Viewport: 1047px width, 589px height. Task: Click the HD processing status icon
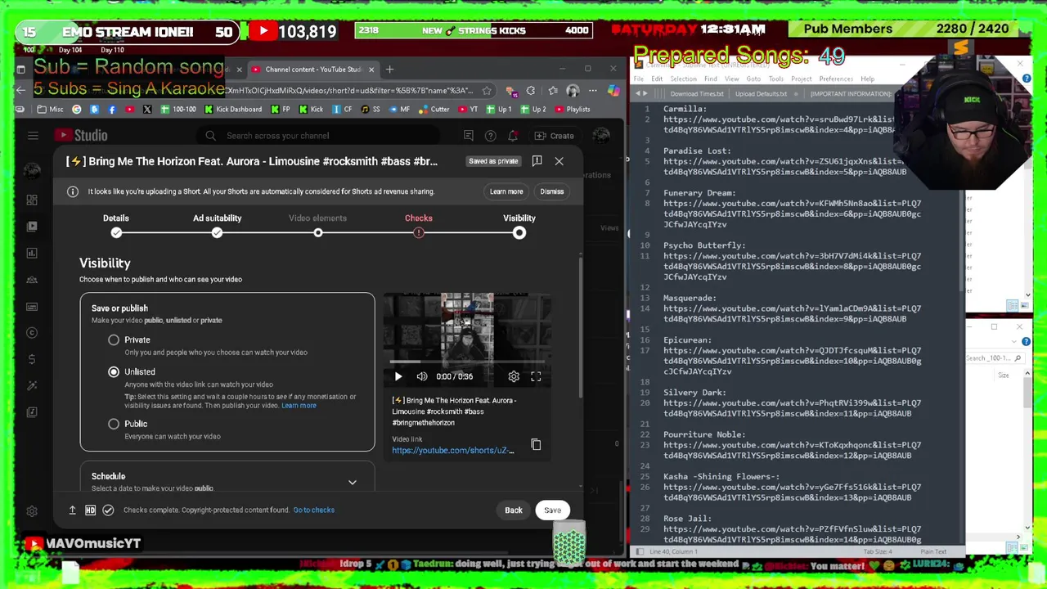90,510
